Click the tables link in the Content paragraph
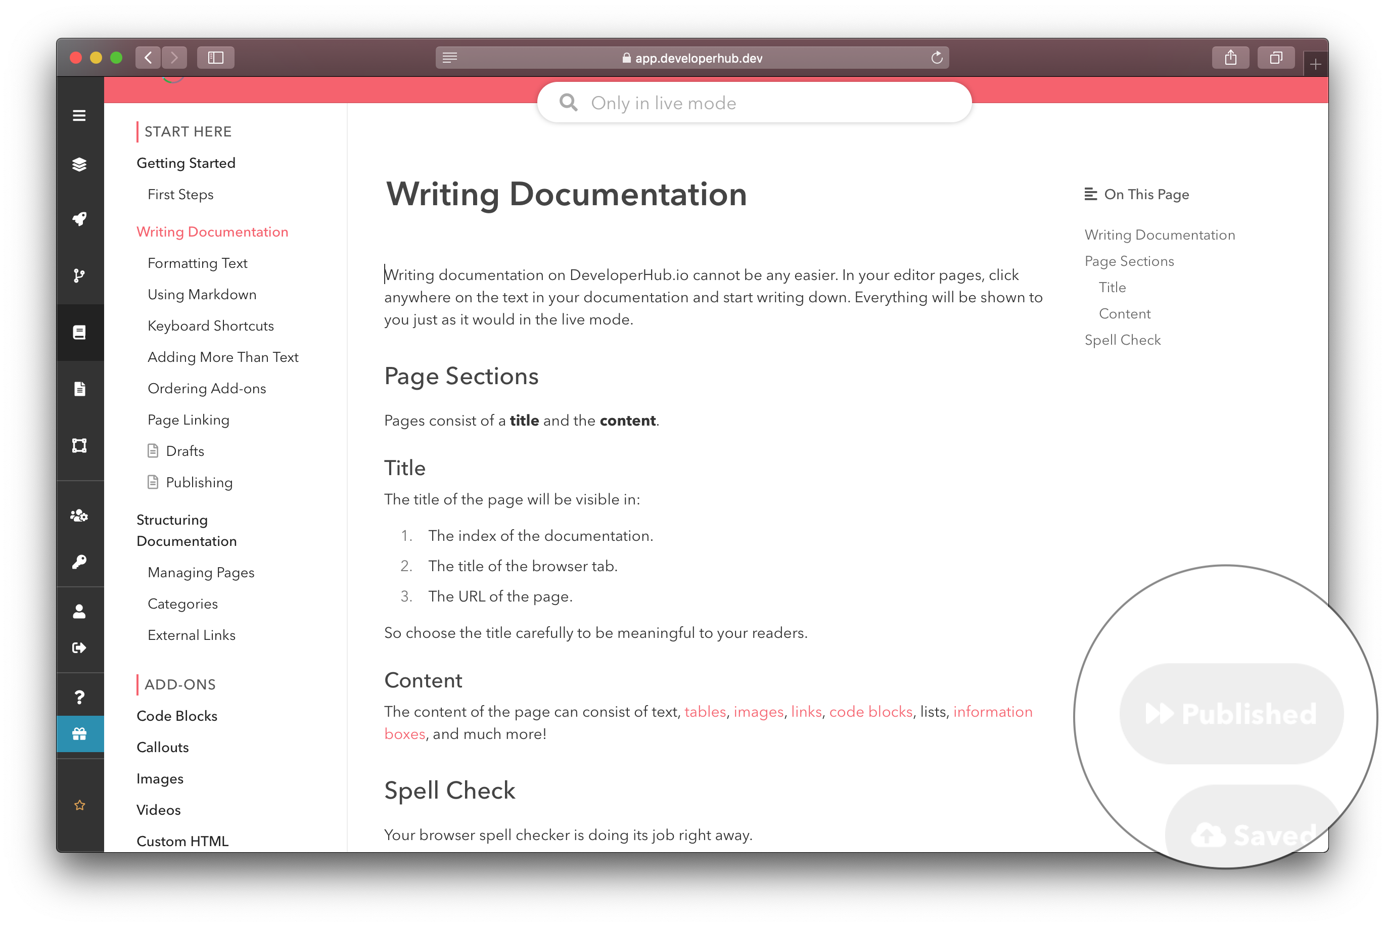Image resolution: width=1385 pixels, height=927 pixels. 705,711
